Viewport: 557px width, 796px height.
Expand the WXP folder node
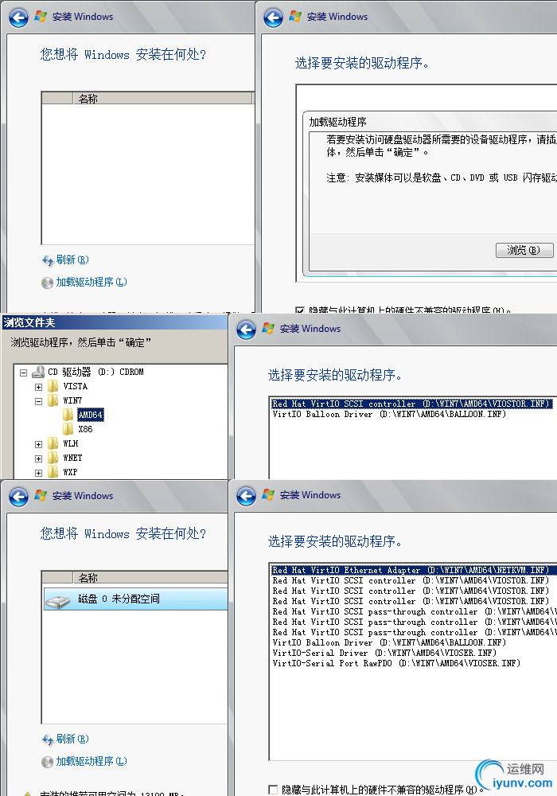(38, 473)
